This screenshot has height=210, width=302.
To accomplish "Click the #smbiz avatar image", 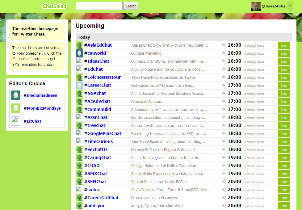I will [79, 190].
